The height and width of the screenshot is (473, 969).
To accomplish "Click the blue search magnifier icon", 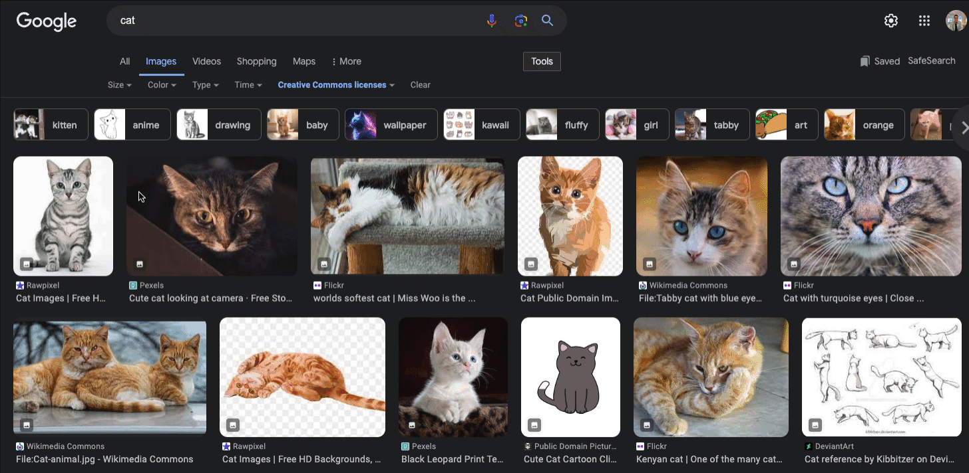I will 547,21.
